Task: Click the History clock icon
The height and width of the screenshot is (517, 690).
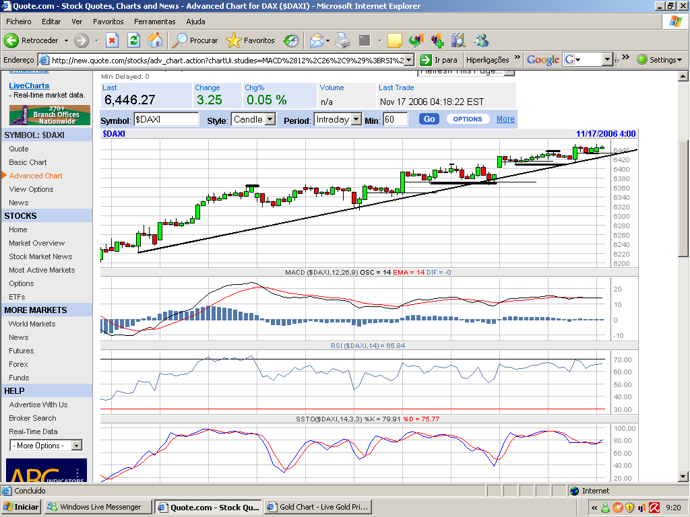Action: (x=290, y=40)
